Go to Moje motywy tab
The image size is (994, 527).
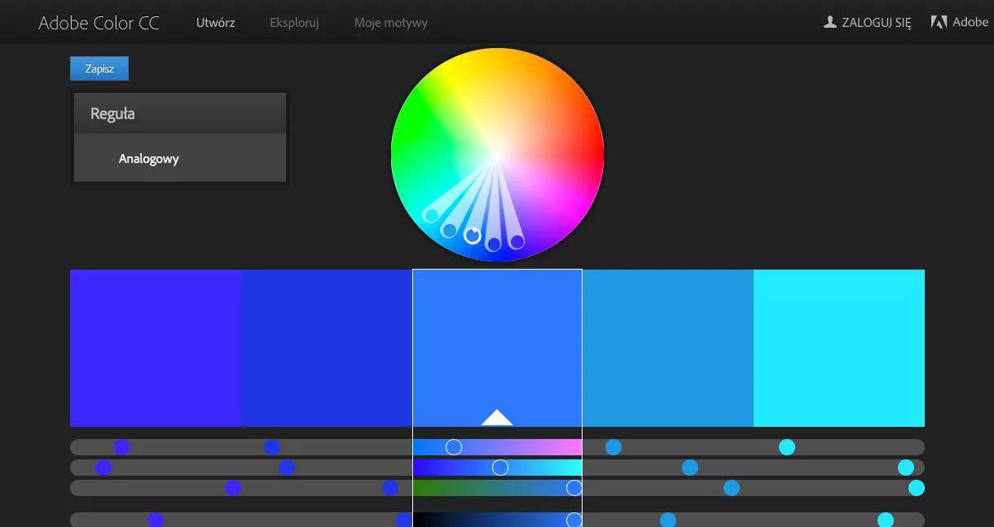point(391,23)
